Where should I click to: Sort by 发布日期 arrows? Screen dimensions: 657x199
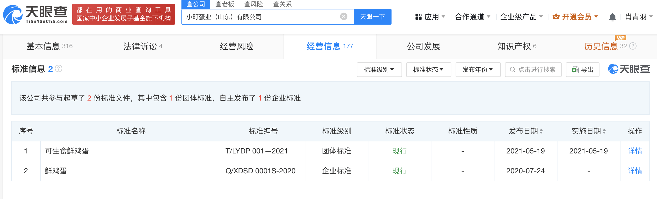click(541, 131)
